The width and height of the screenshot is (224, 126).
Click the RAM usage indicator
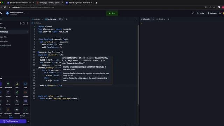(10, 117)
